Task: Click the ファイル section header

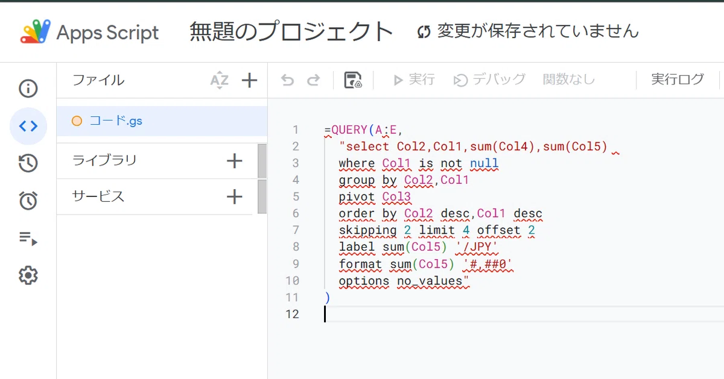Action: pyautogui.click(x=98, y=80)
